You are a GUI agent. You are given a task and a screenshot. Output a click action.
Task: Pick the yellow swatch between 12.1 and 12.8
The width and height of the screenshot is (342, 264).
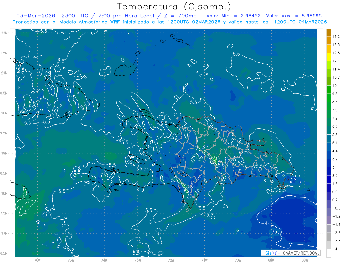329,57
